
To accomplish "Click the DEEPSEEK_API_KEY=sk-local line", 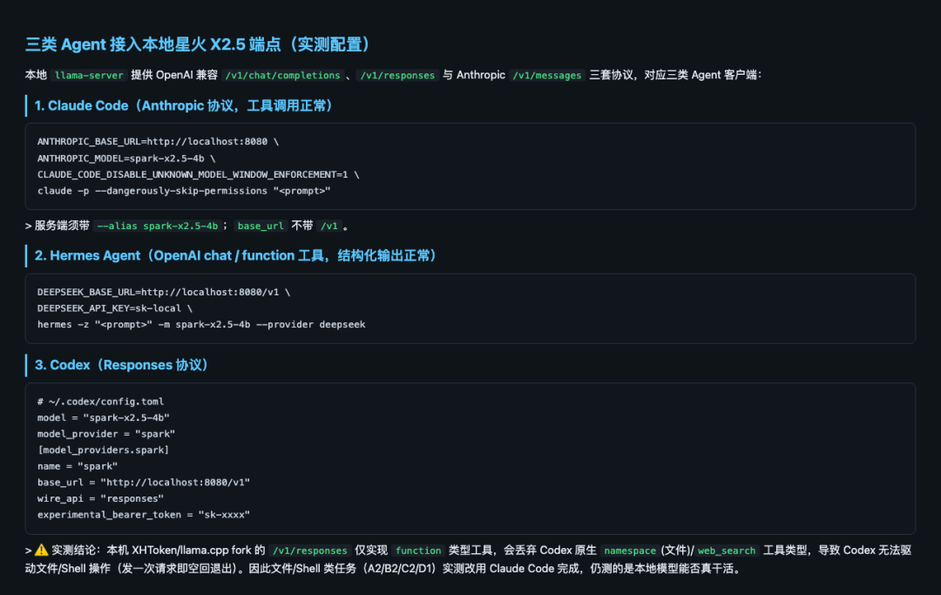I will (115, 308).
